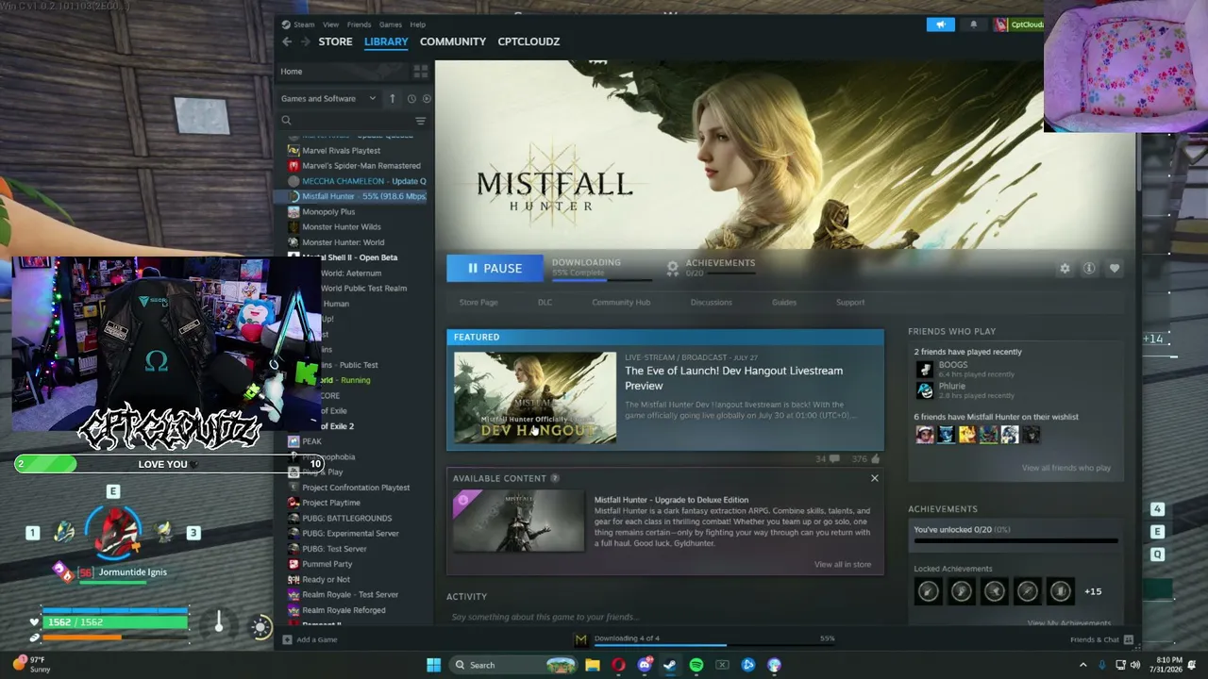The image size is (1208, 679).
Task: Open the Community Hub link
Action: (621, 303)
